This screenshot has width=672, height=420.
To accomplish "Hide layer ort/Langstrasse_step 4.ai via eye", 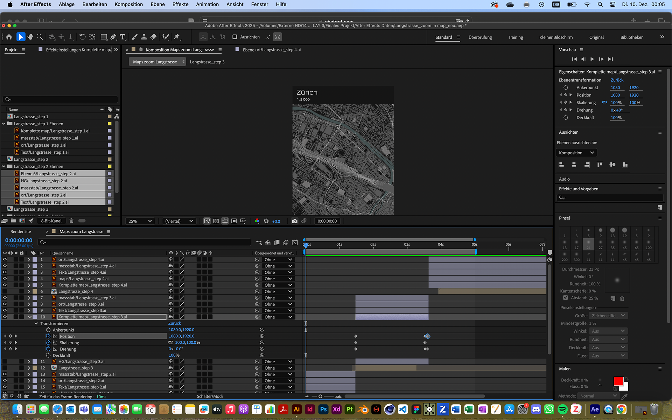I will [x=5, y=259].
